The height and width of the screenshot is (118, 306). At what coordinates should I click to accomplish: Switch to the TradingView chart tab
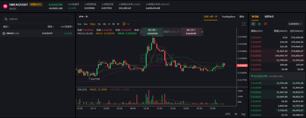[228, 17]
